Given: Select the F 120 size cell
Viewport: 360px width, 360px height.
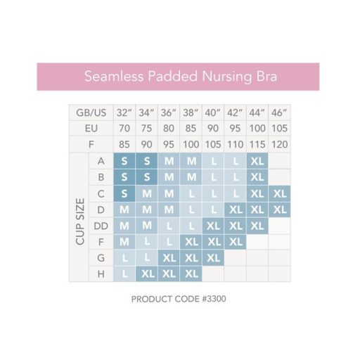Looking at the screenshot, I should click(279, 144).
